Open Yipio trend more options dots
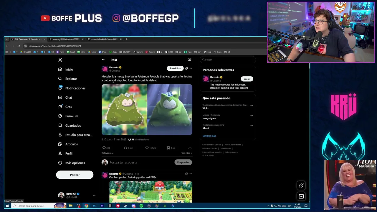 tap(252, 105)
